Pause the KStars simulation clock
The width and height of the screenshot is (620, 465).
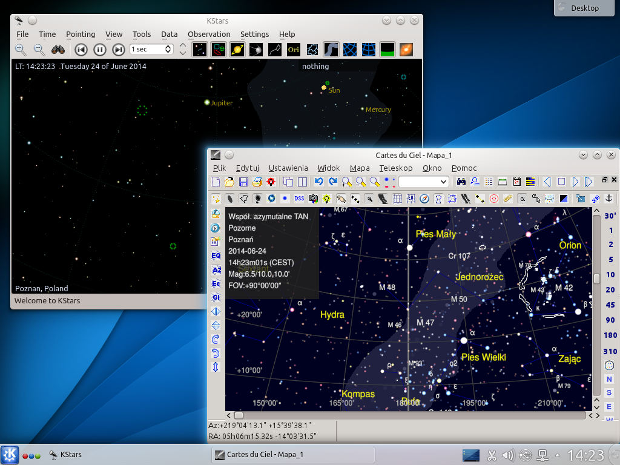coord(100,50)
